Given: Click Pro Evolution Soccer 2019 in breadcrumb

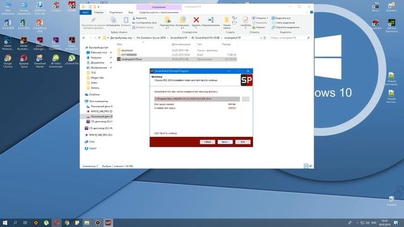Looking at the screenshot, I should (x=151, y=38).
